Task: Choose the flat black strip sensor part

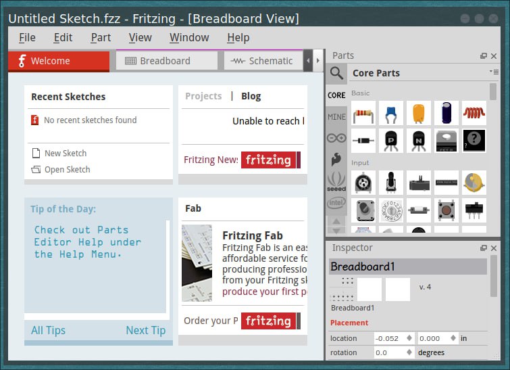Action: [447, 183]
